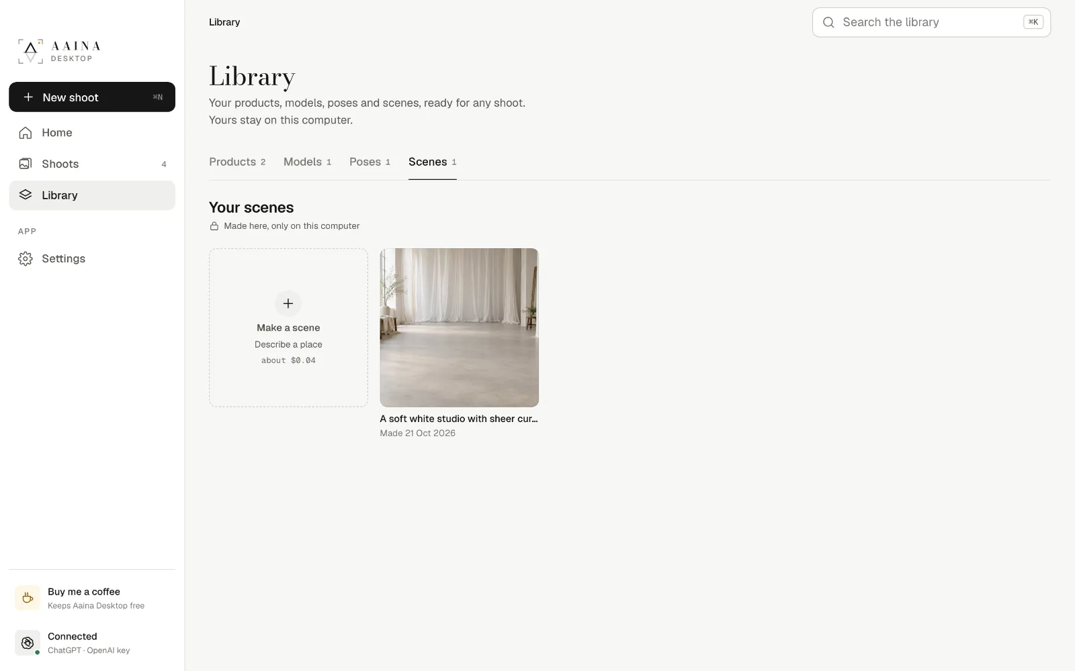Click 'ChatGPT · OpenAI key' text
The image size is (1075, 671).
coord(89,651)
